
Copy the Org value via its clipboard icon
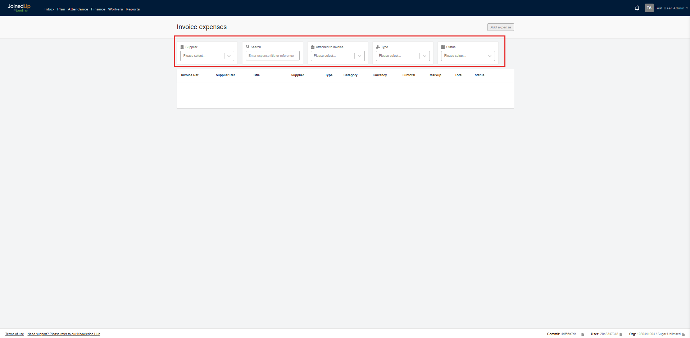(x=684, y=334)
